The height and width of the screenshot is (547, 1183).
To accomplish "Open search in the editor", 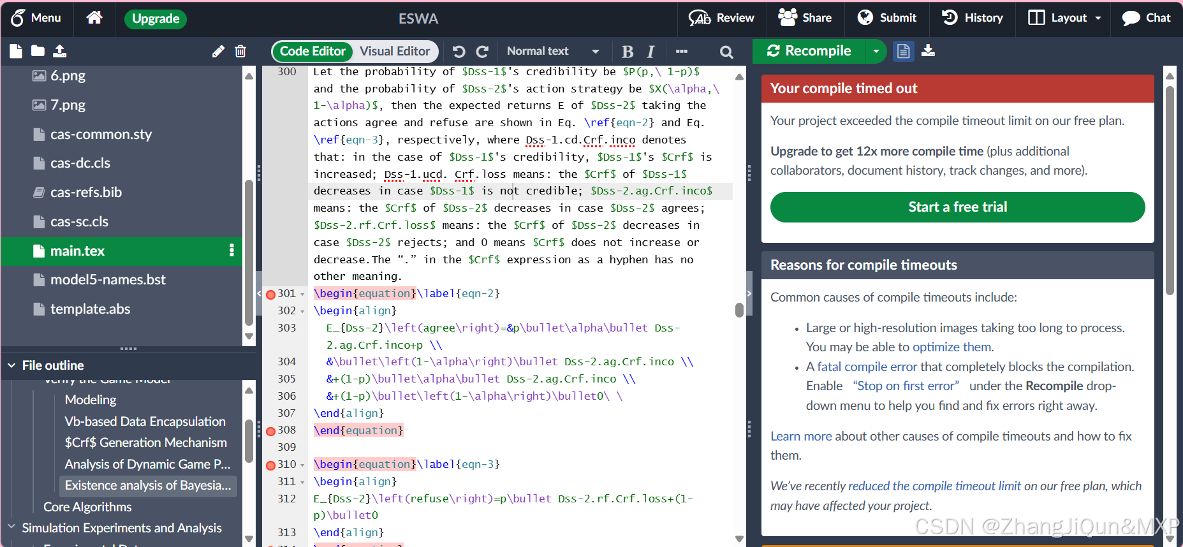I will pos(726,52).
